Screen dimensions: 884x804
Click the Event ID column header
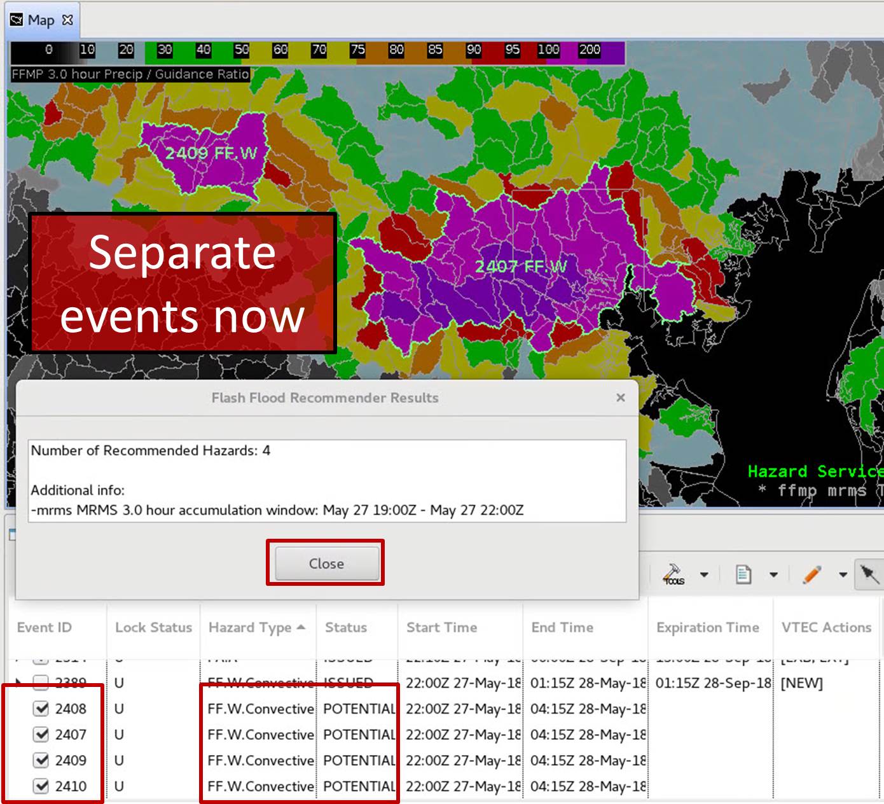[45, 628]
